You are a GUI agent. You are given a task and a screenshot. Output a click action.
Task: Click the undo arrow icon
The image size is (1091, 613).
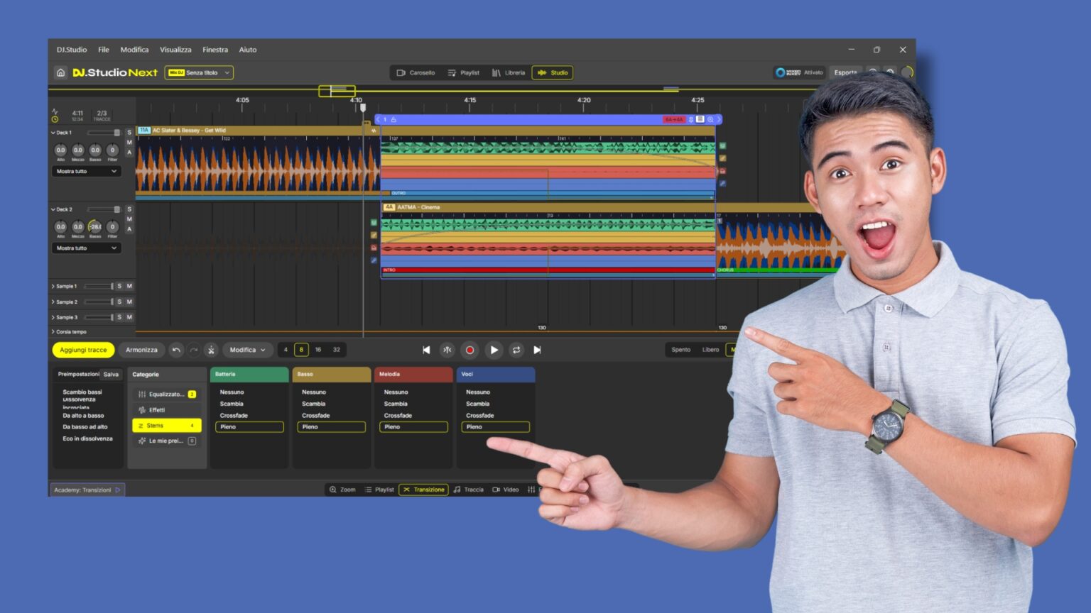[176, 350]
